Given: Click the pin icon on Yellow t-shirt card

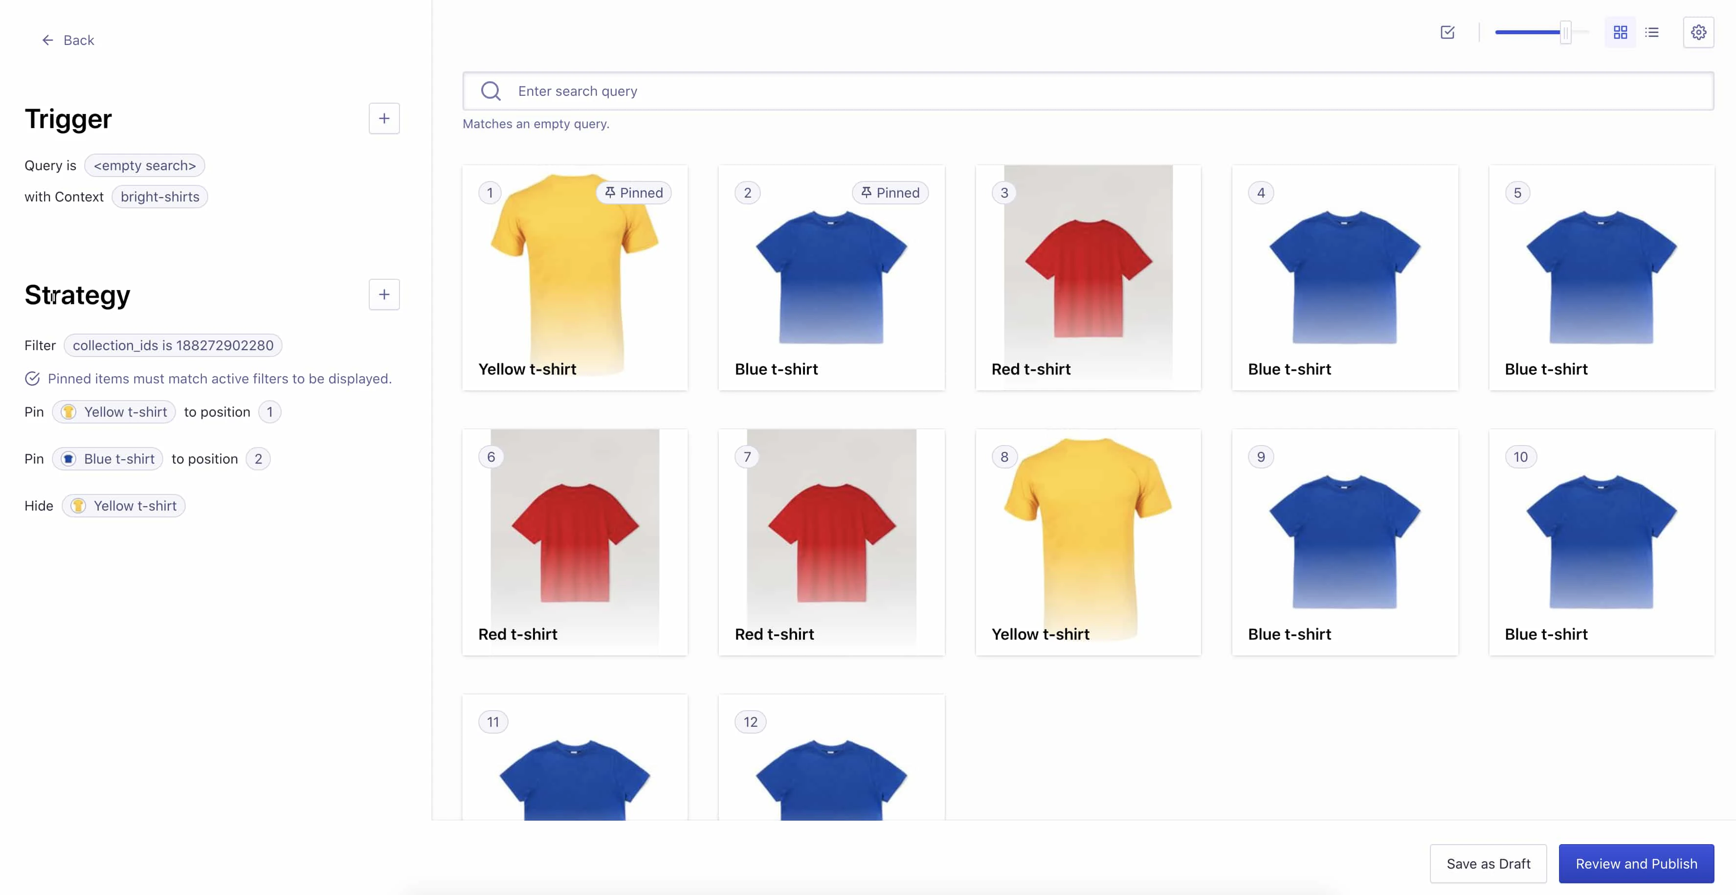Looking at the screenshot, I should (x=610, y=192).
